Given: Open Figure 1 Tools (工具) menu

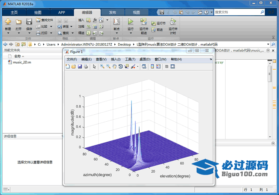Looking at the screenshot, I should 130,59.
